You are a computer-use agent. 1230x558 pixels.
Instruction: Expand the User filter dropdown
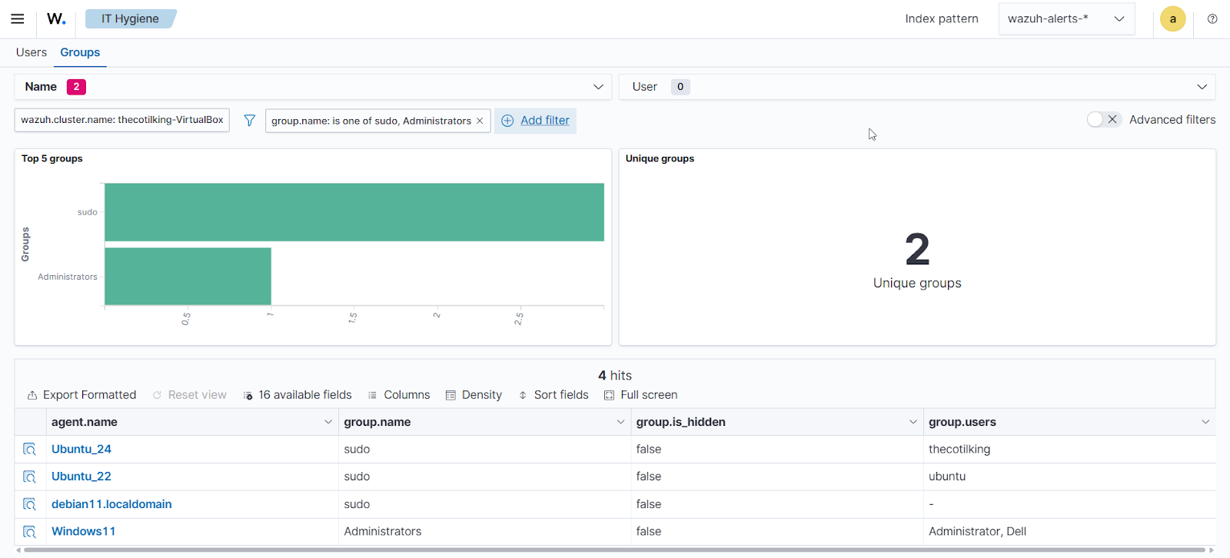(x=1202, y=87)
